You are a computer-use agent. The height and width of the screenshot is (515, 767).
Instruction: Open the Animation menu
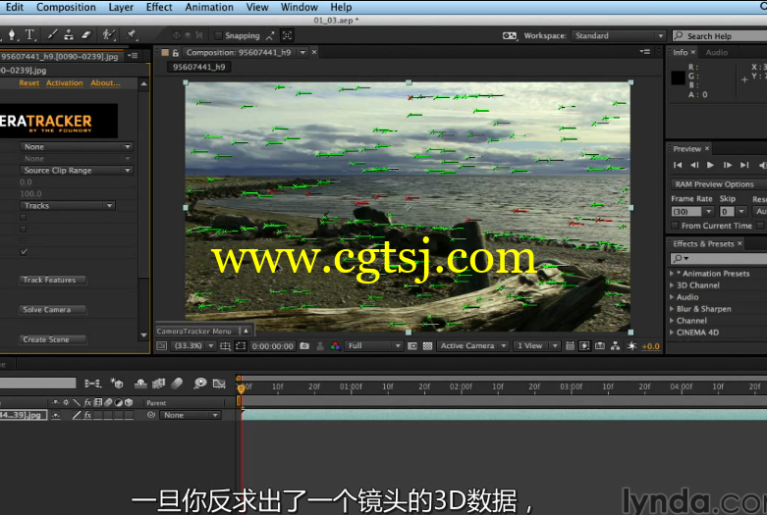209,7
